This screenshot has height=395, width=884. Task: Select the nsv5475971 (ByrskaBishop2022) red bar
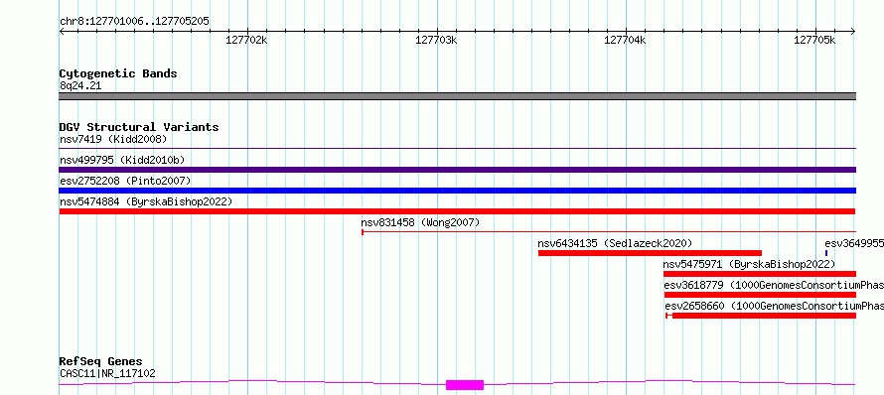click(x=760, y=274)
